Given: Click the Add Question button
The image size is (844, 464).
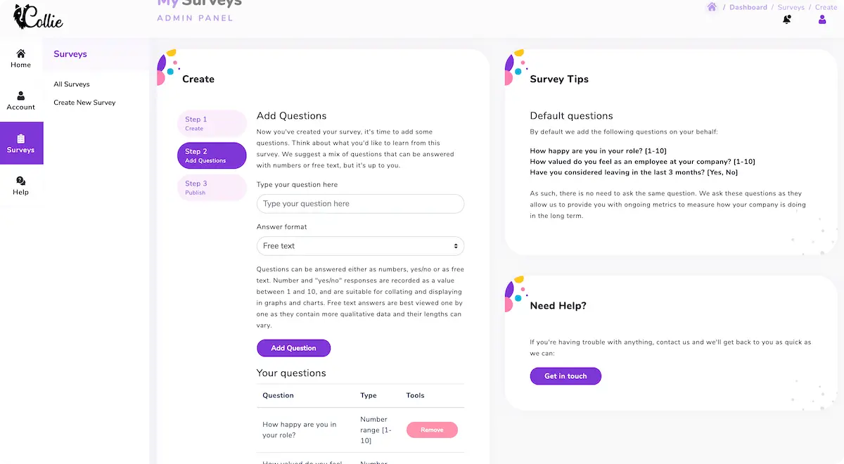Looking at the screenshot, I should click(x=293, y=348).
